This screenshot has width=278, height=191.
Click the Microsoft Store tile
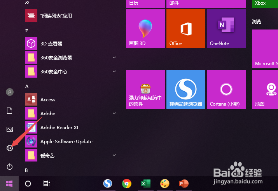[x=265, y=49]
